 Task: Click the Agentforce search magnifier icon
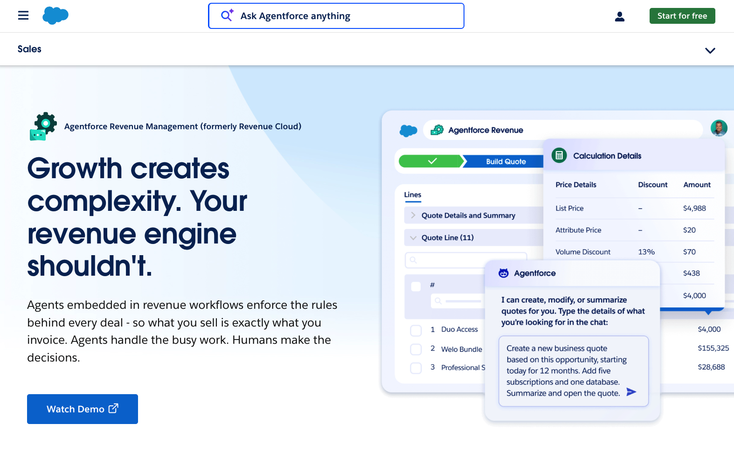click(x=227, y=15)
